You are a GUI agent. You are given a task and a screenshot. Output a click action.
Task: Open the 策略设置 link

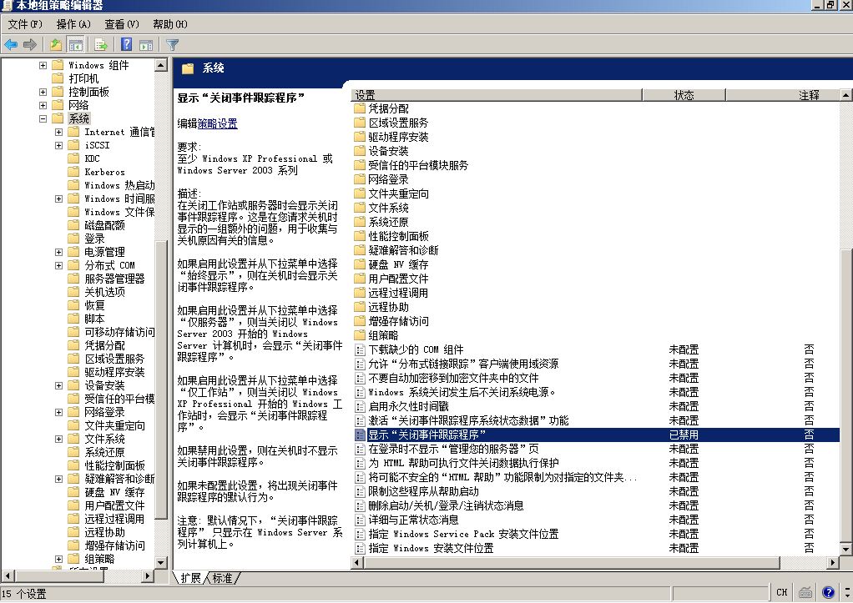tap(217, 123)
